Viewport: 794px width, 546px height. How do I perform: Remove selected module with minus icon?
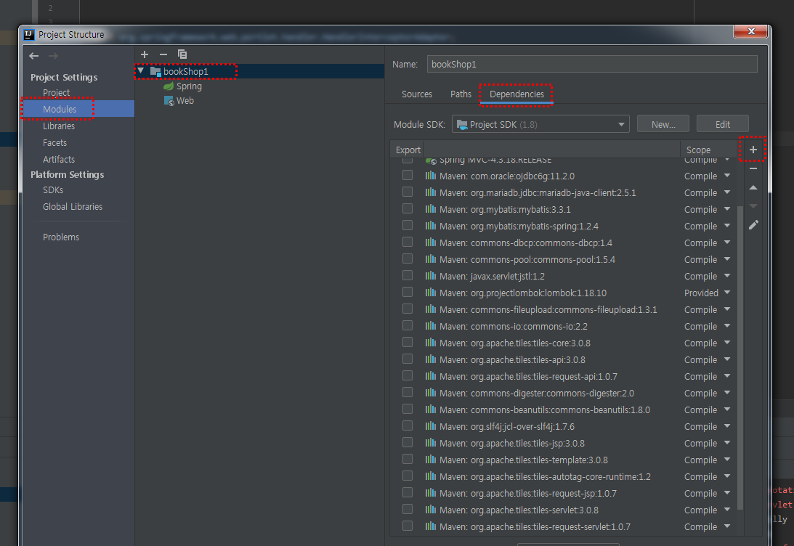pyautogui.click(x=163, y=54)
